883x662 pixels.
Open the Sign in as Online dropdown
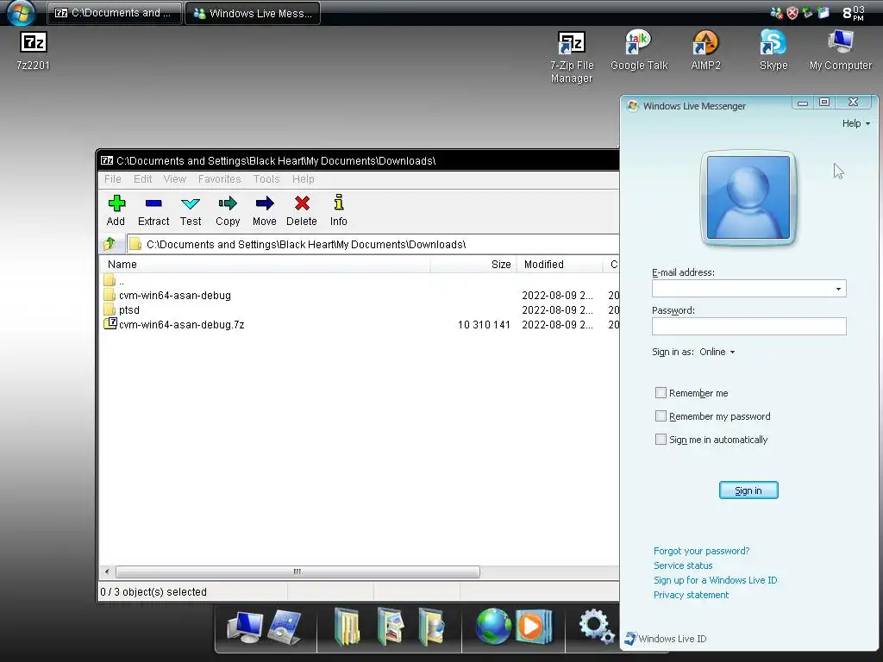click(x=717, y=352)
